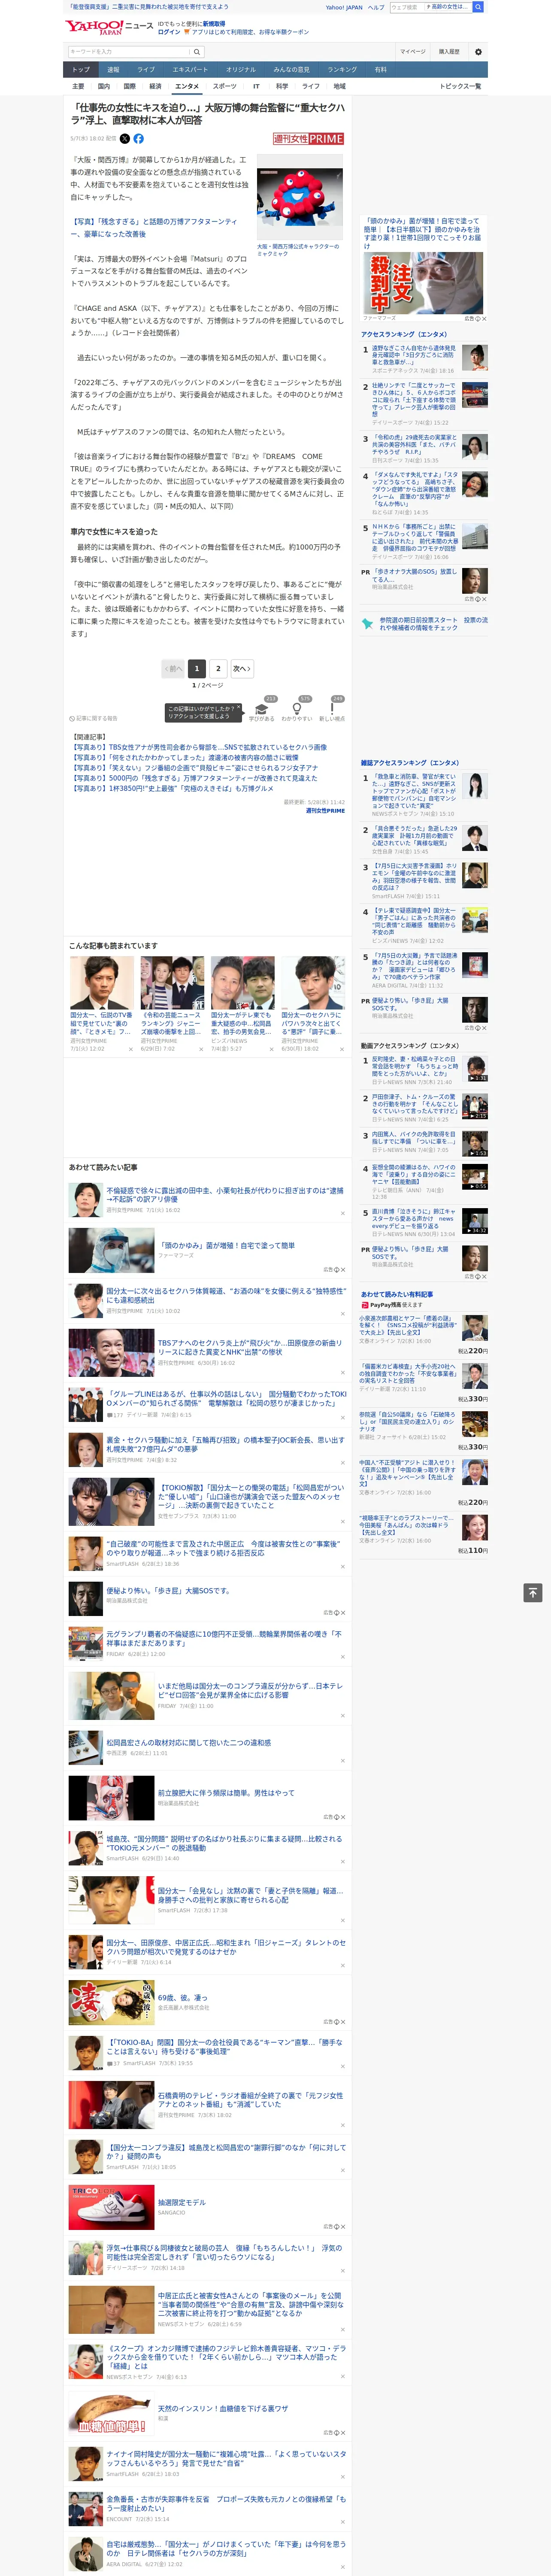The width and height of the screenshot is (551, 2576).
Task: Select the 国際 category tab
Action: [129, 86]
